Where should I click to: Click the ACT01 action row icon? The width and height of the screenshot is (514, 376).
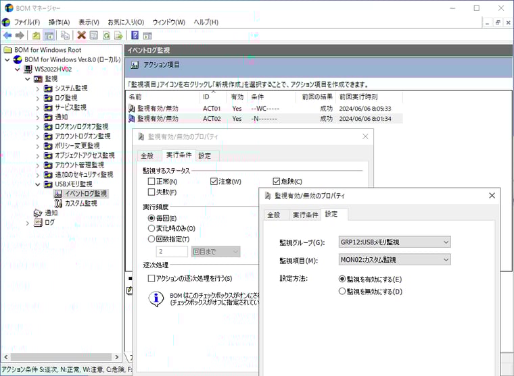(131, 108)
